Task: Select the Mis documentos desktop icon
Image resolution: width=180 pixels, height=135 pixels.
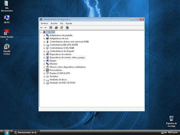Action: (7, 6)
